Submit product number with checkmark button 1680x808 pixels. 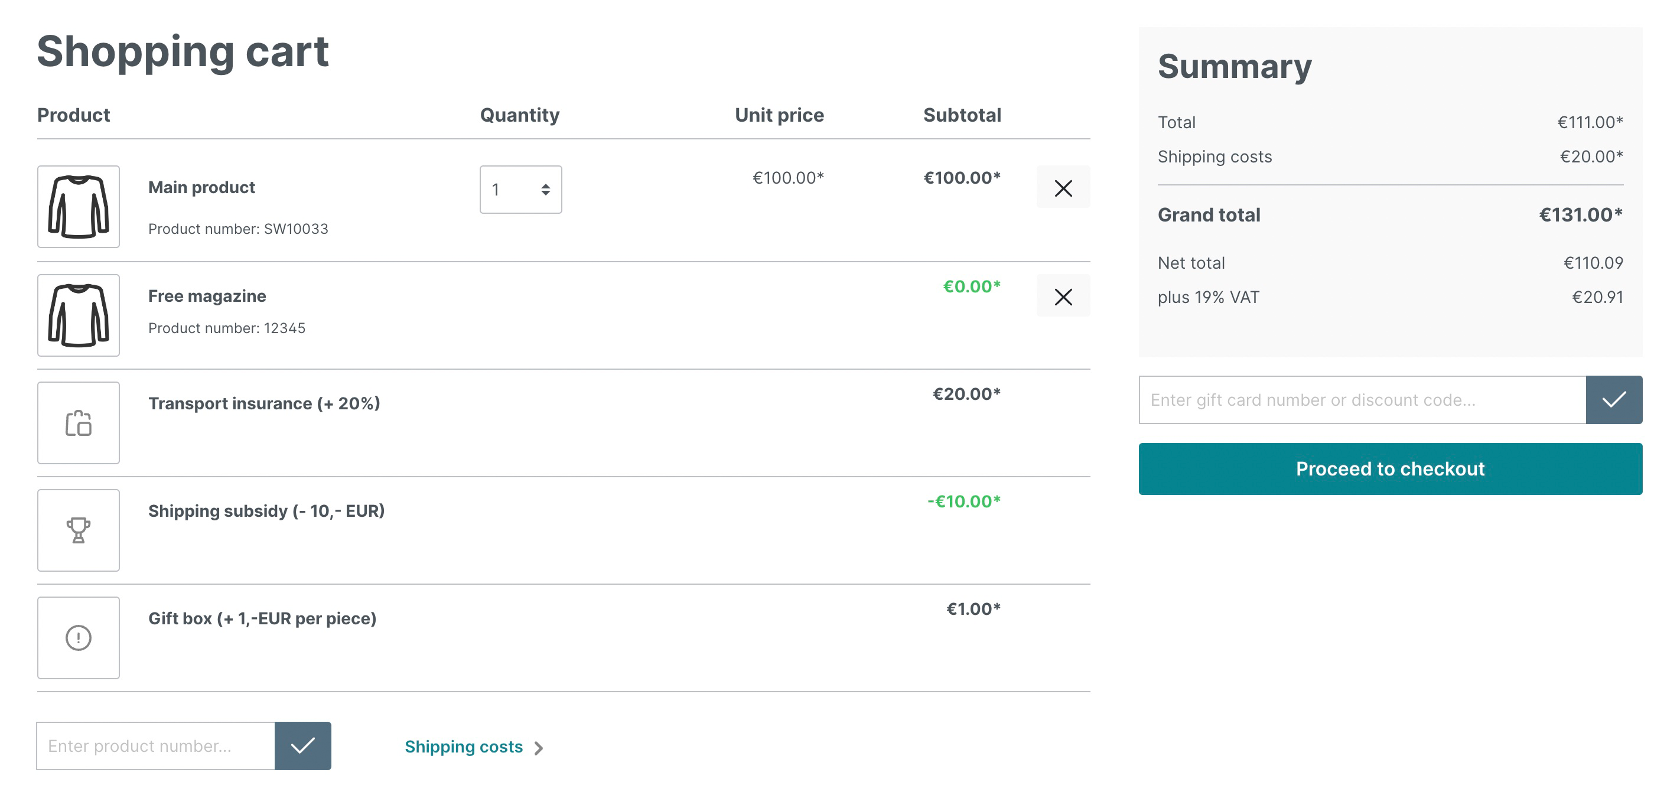tap(302, 745)
